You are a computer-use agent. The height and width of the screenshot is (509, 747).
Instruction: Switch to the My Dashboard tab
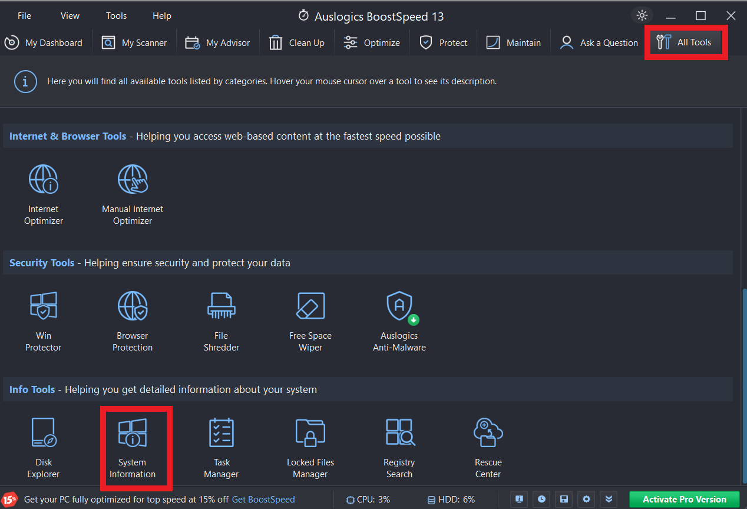coord(44,43)
